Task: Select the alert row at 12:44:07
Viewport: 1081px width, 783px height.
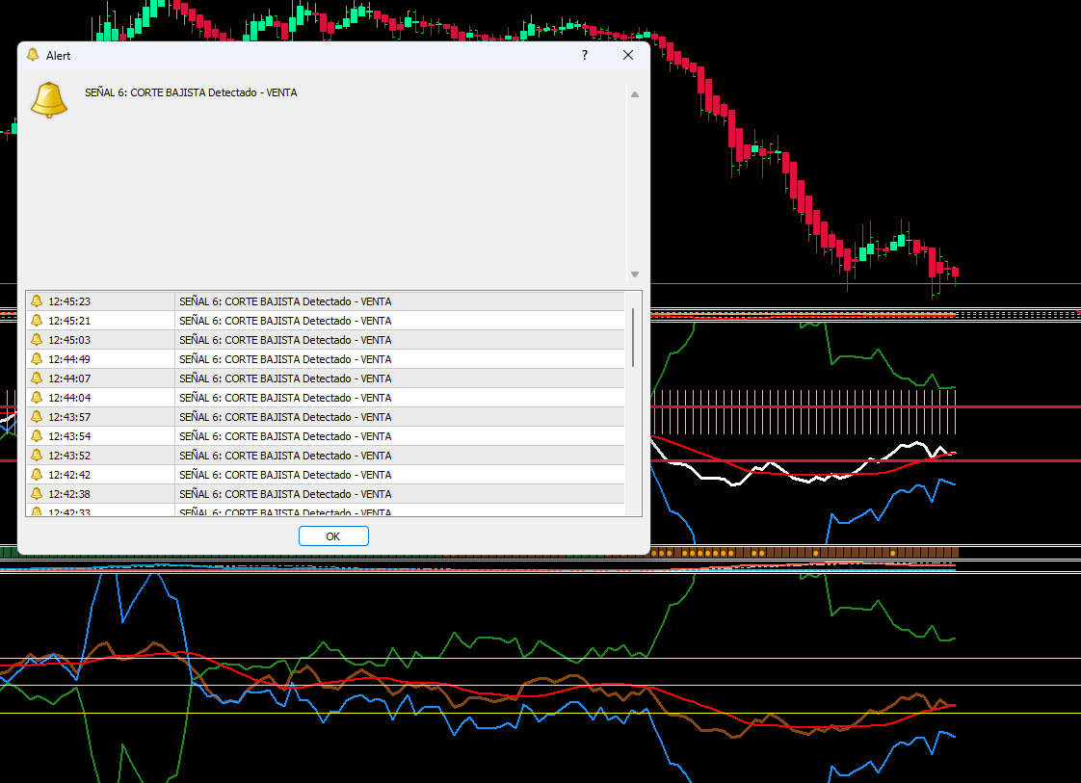Action: click(x=326, y=378)
